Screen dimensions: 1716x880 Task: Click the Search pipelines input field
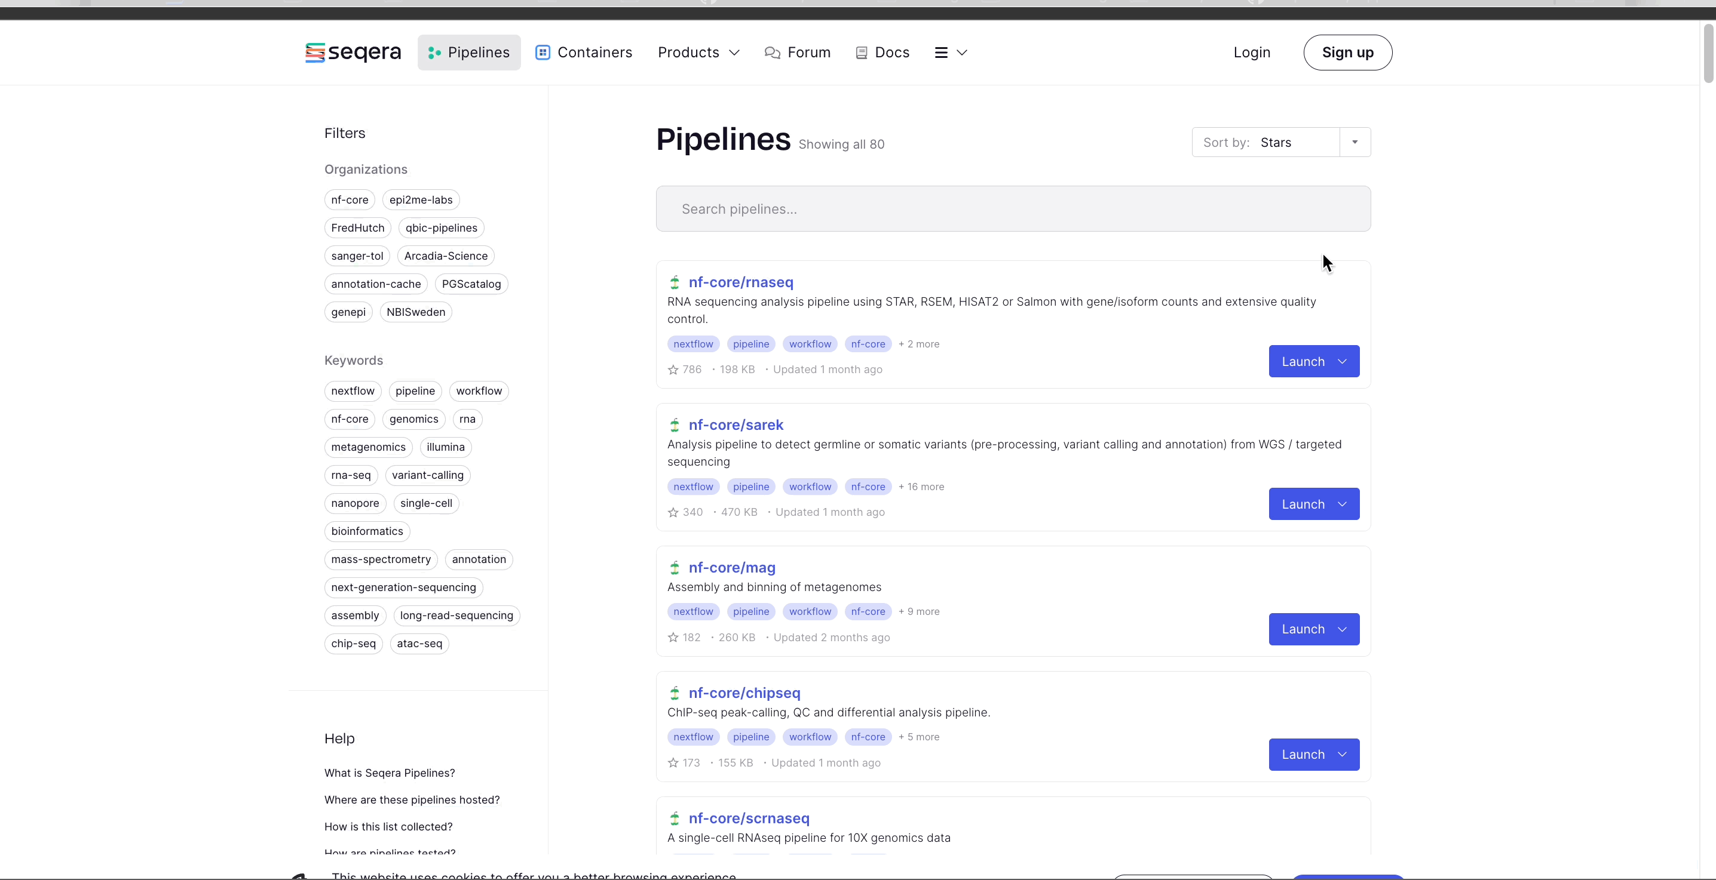click(x=1013, y=208)
